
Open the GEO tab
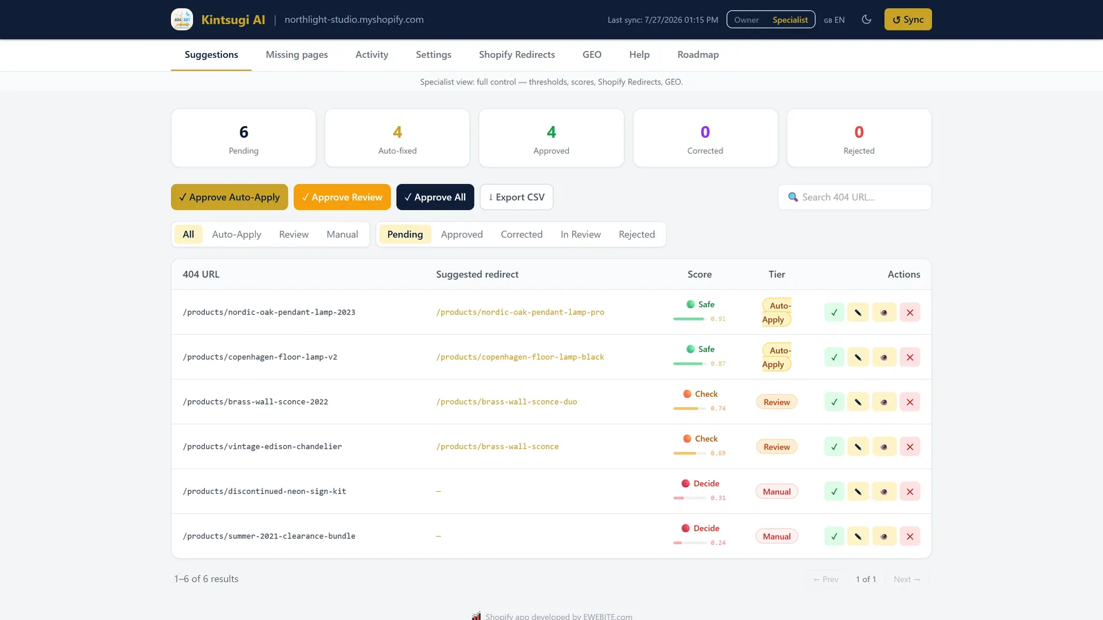592,54
